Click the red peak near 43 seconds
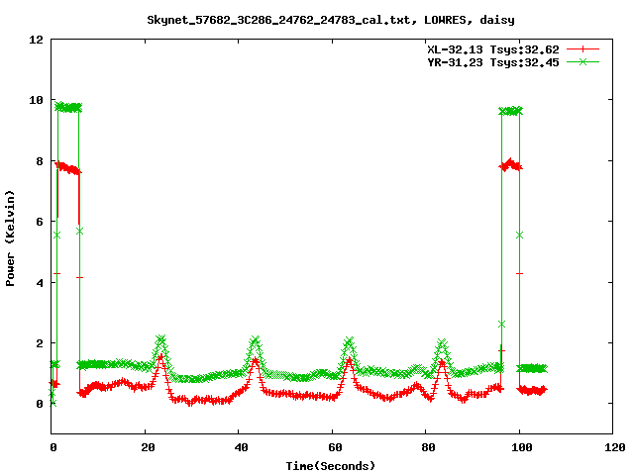The height and width of the screenshot is (475, 634). (x=255, y=360)
